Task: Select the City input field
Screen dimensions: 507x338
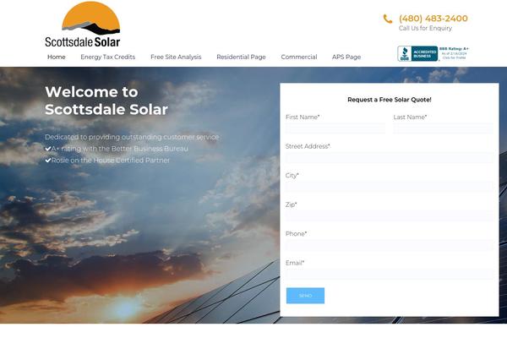Action: (x=390, y=187)
